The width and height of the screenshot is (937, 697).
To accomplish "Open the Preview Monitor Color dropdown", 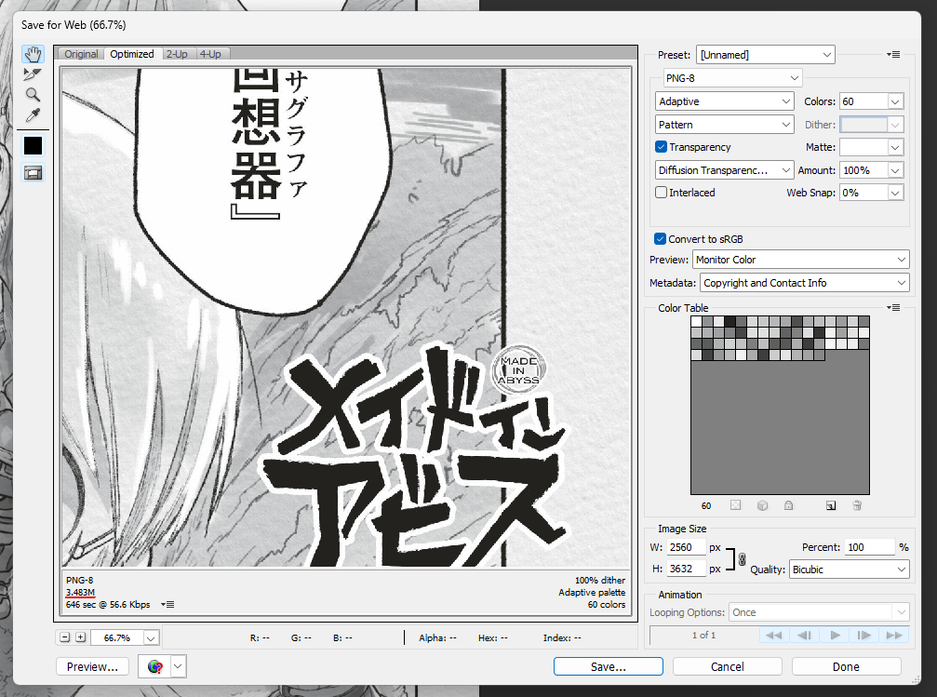I will click(801, 260).
